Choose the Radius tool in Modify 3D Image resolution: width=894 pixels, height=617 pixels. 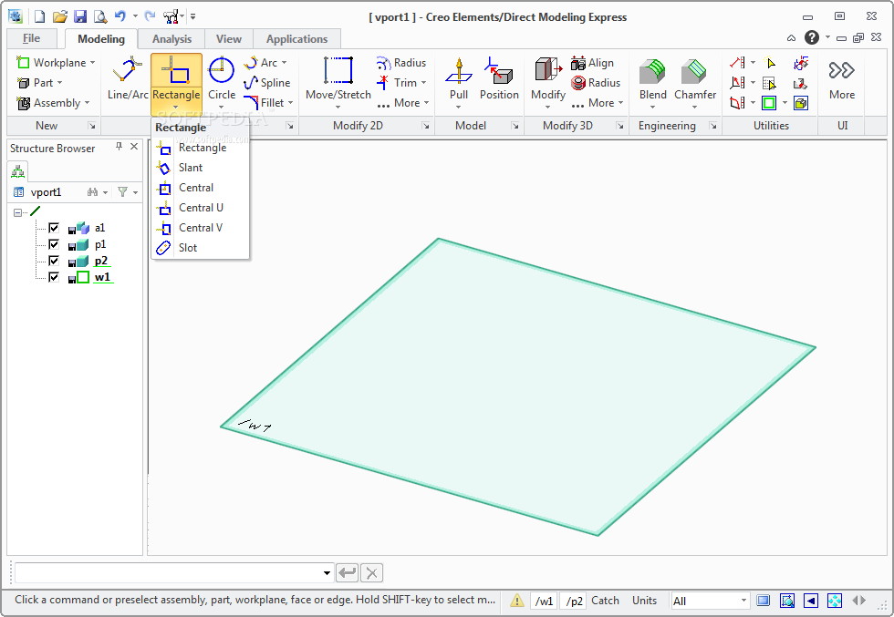(596, 83)
